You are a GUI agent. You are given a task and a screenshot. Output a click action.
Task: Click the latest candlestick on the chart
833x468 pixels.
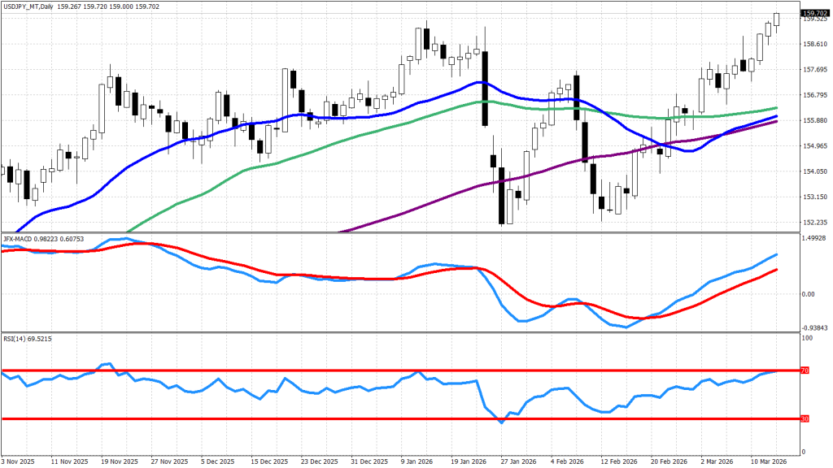click(x=777, y=19)
